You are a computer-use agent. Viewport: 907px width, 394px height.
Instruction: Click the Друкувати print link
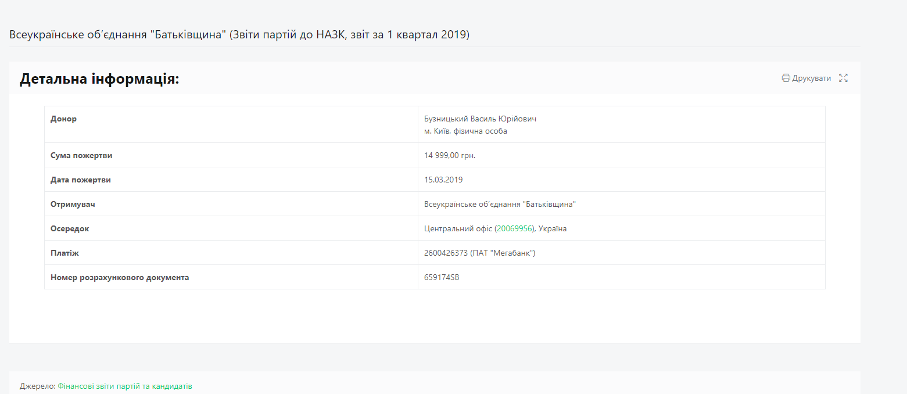click(806, 78)
